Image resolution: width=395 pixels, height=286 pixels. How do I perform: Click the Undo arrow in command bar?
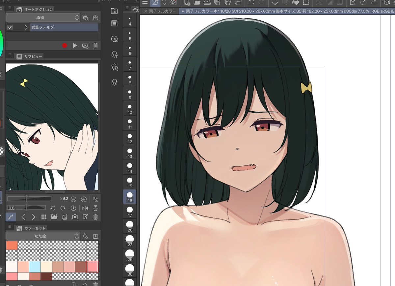point(251,2)
